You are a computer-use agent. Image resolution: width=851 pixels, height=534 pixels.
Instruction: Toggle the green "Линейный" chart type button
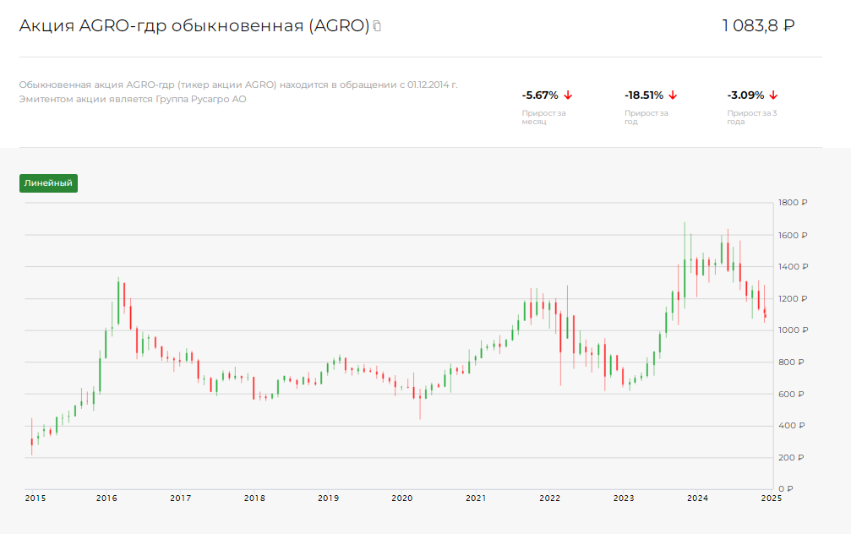(x=47, y=183)
